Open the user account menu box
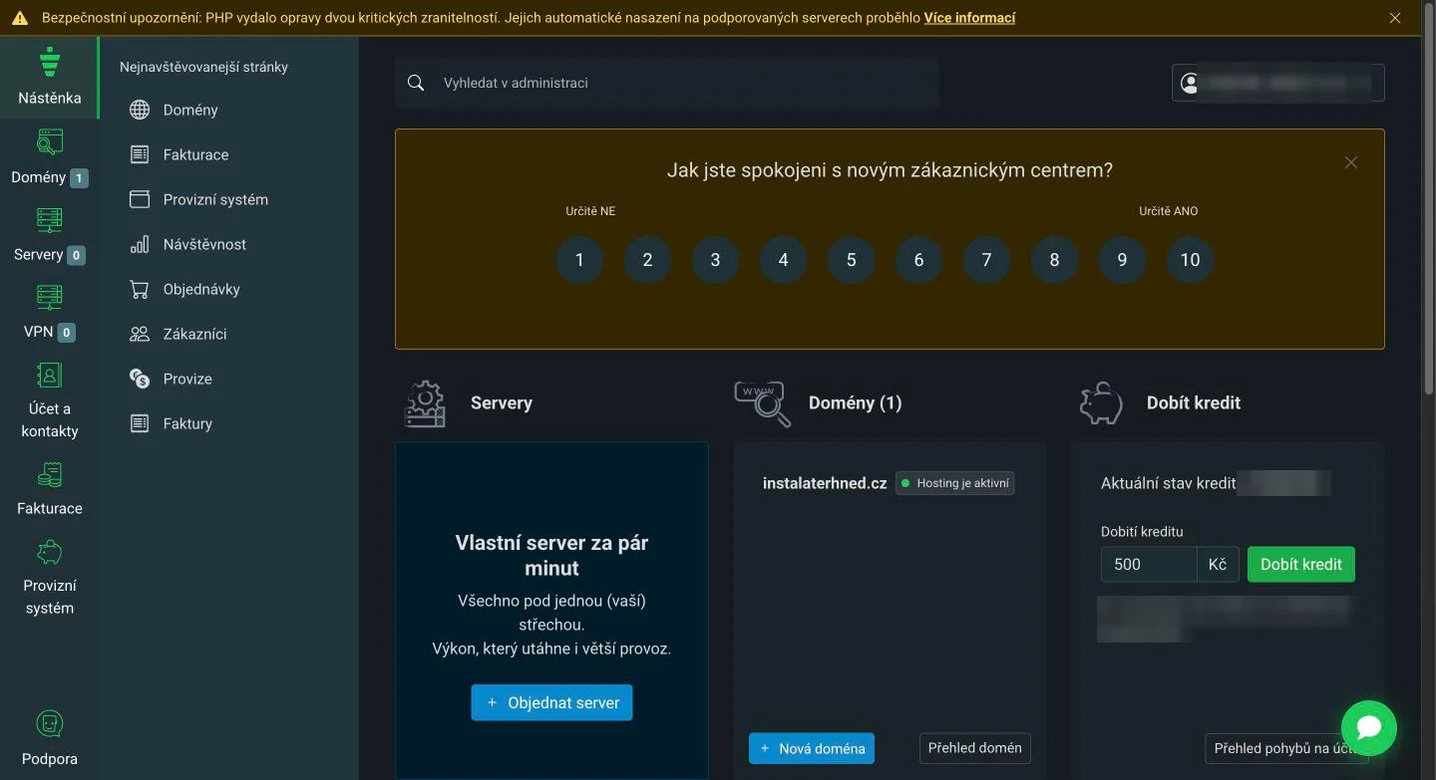The height and width of the screenshot is (780, 1436). pos(1277,83)
